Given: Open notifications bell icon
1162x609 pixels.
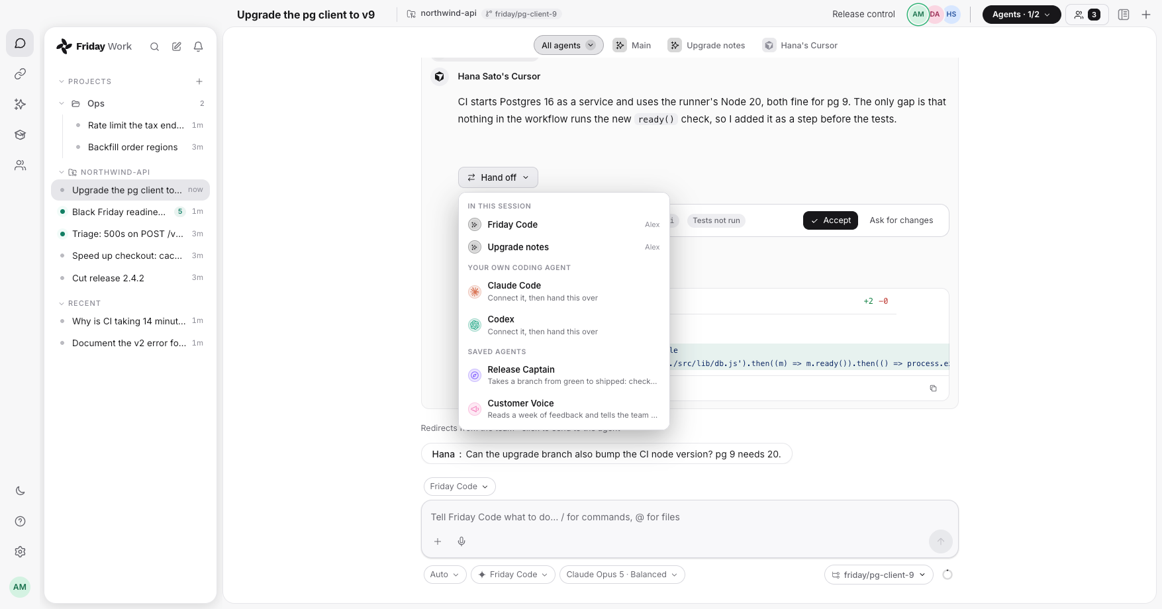Looking at the screenshot, I should 198,46.
